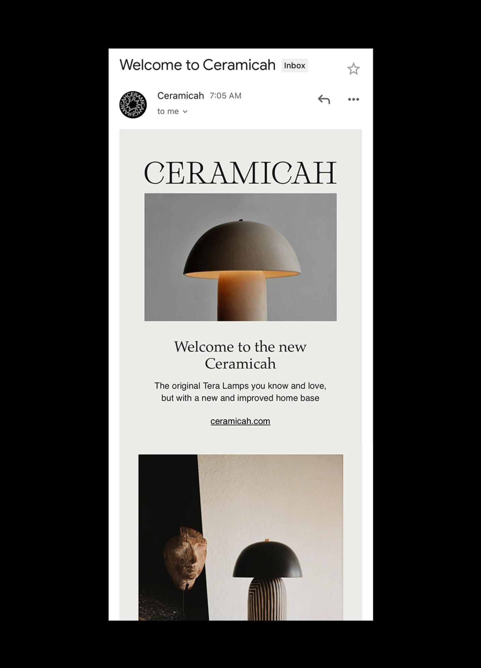Image resolution: width=481 pixels, height=668 pixels.
Task: Click the reply arrow icon
Action: (x=324, y=99)
